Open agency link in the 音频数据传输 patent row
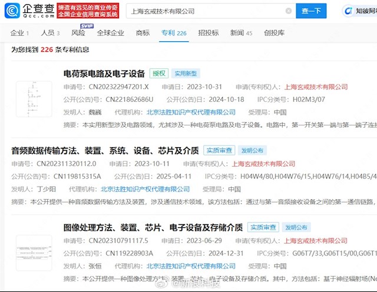The width and height of the screenshot is (377, 292). click(x=145, y=189)
